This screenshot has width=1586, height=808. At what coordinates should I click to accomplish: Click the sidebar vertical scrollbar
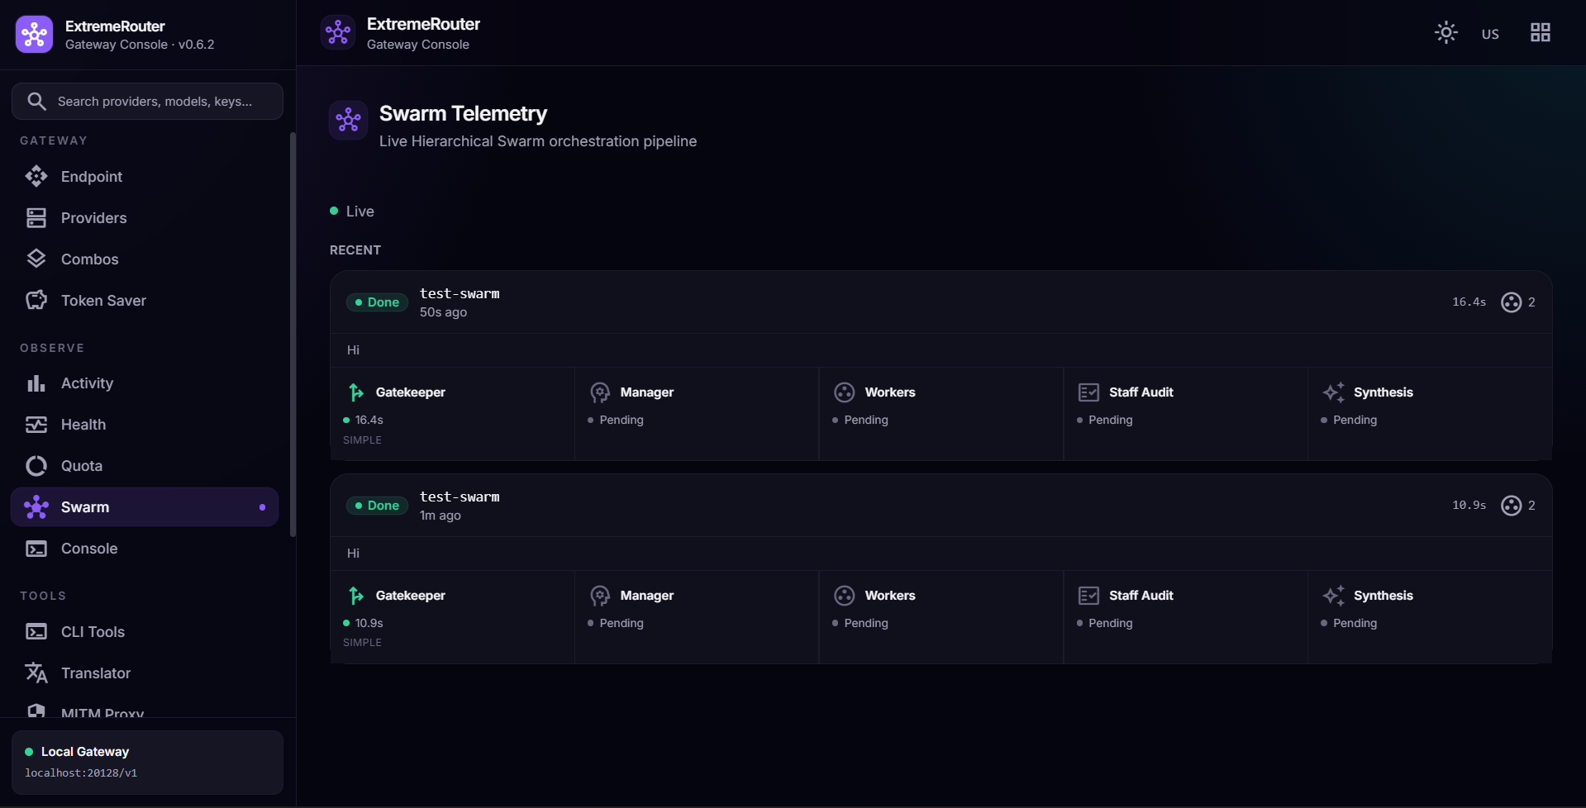click(293, 335)
